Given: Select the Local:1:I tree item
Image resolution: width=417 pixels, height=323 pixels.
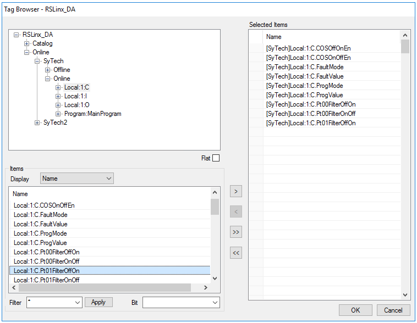Looking at the screenshot, I should [75, 96].
